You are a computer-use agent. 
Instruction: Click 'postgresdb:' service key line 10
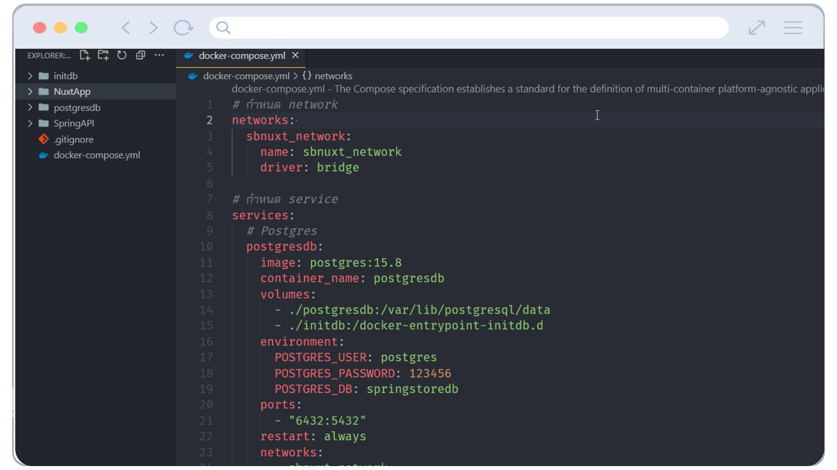click(x=284, y=247)
